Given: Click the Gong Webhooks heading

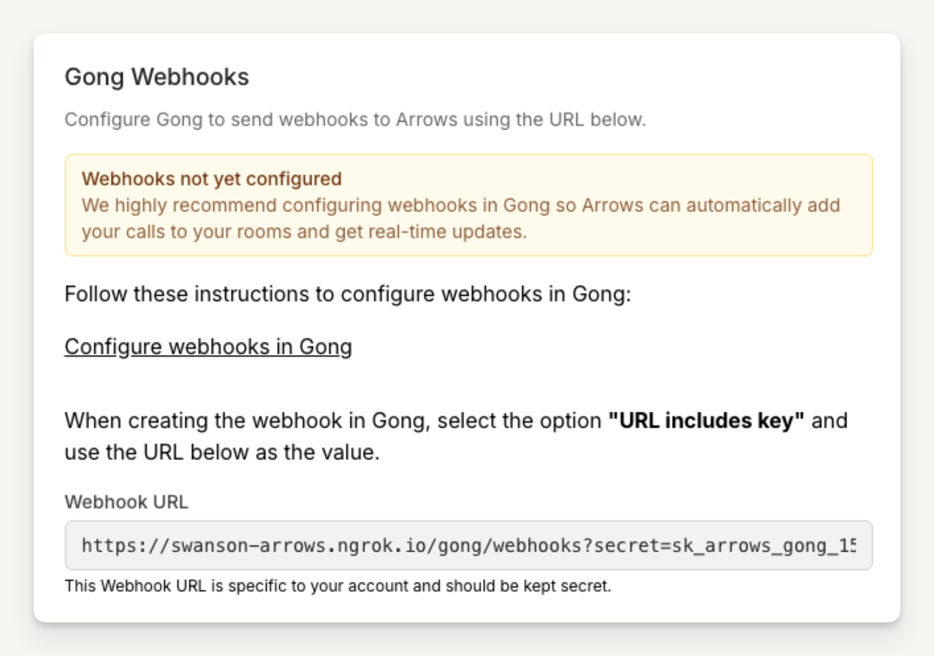Looking at the screenshot, I should click(157, 77).
